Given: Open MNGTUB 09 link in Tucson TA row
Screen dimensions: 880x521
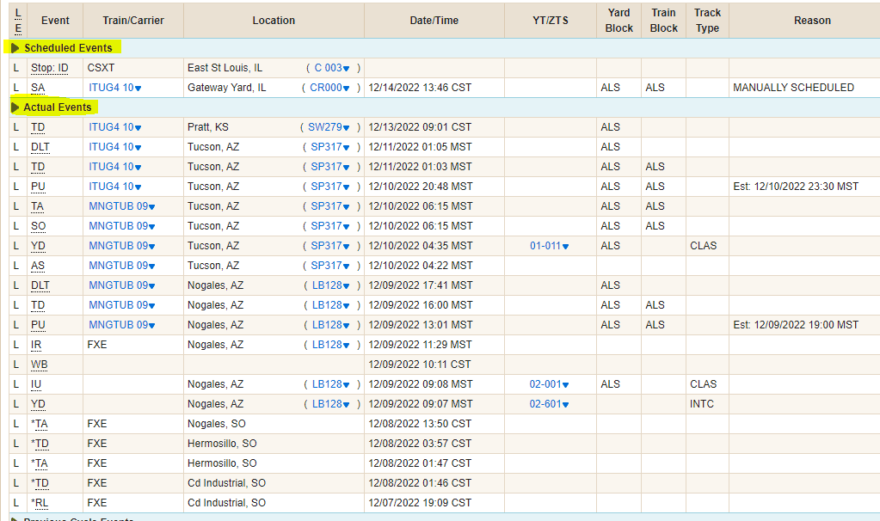Looking at the screenshot, I should click(x=122, y=206).
